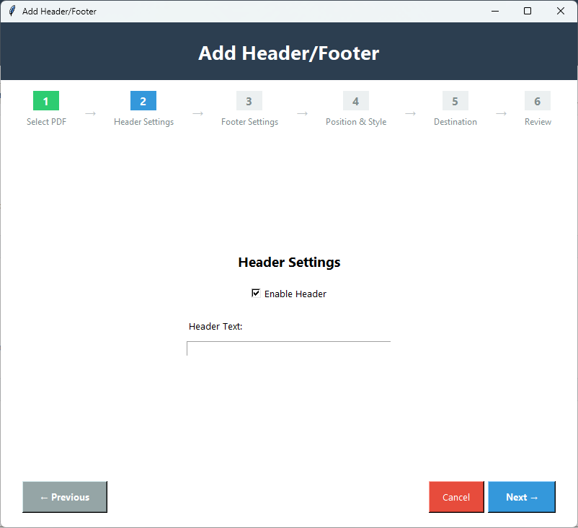The height and width of the screenshot is (528, 578).
Task: Jump to the Footer Settings step badge
Action: click(x=249, y=101)
